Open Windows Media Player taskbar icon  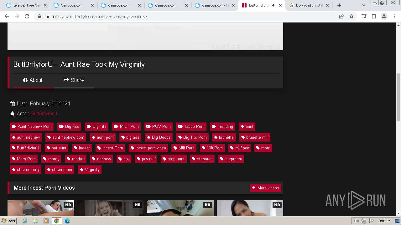pyautogui.click(x=46, y=221)
